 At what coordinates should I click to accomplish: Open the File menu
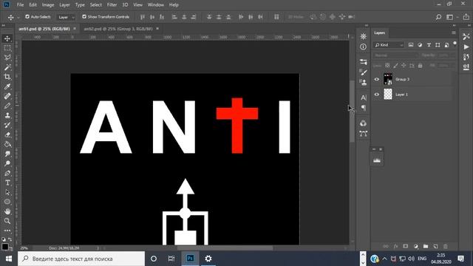point(20,5)
